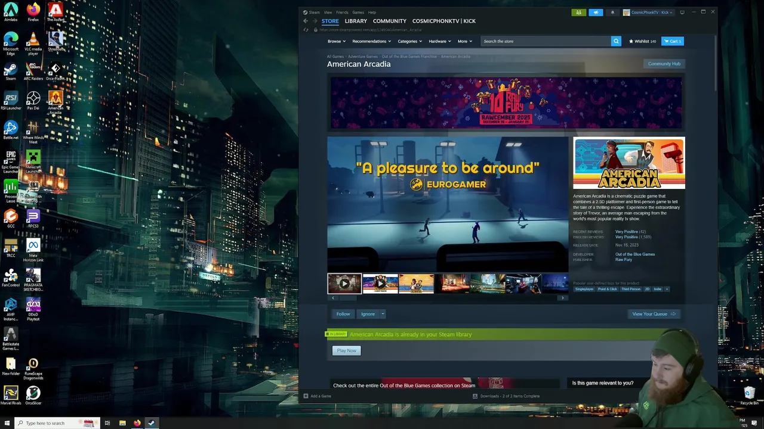The image size is (764, 429).
Task: Open the Aimlabs desktop shortcut
Action: coord(11,12)
